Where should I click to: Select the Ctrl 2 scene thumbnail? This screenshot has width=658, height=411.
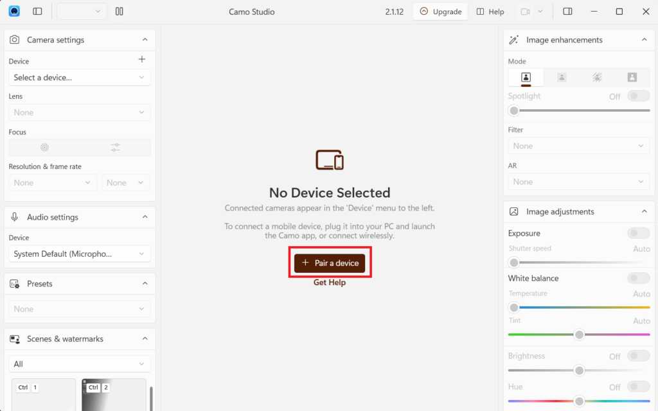click(114, 395)
